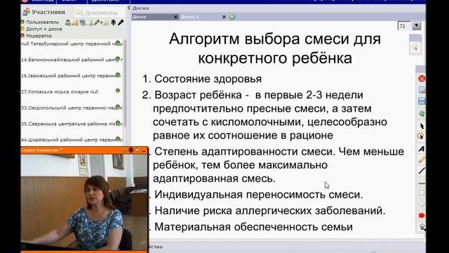The image size is (449, 253).
Task: Select participant 33.Овідіопольській центр первинної
Action: [x=72, y=108]
